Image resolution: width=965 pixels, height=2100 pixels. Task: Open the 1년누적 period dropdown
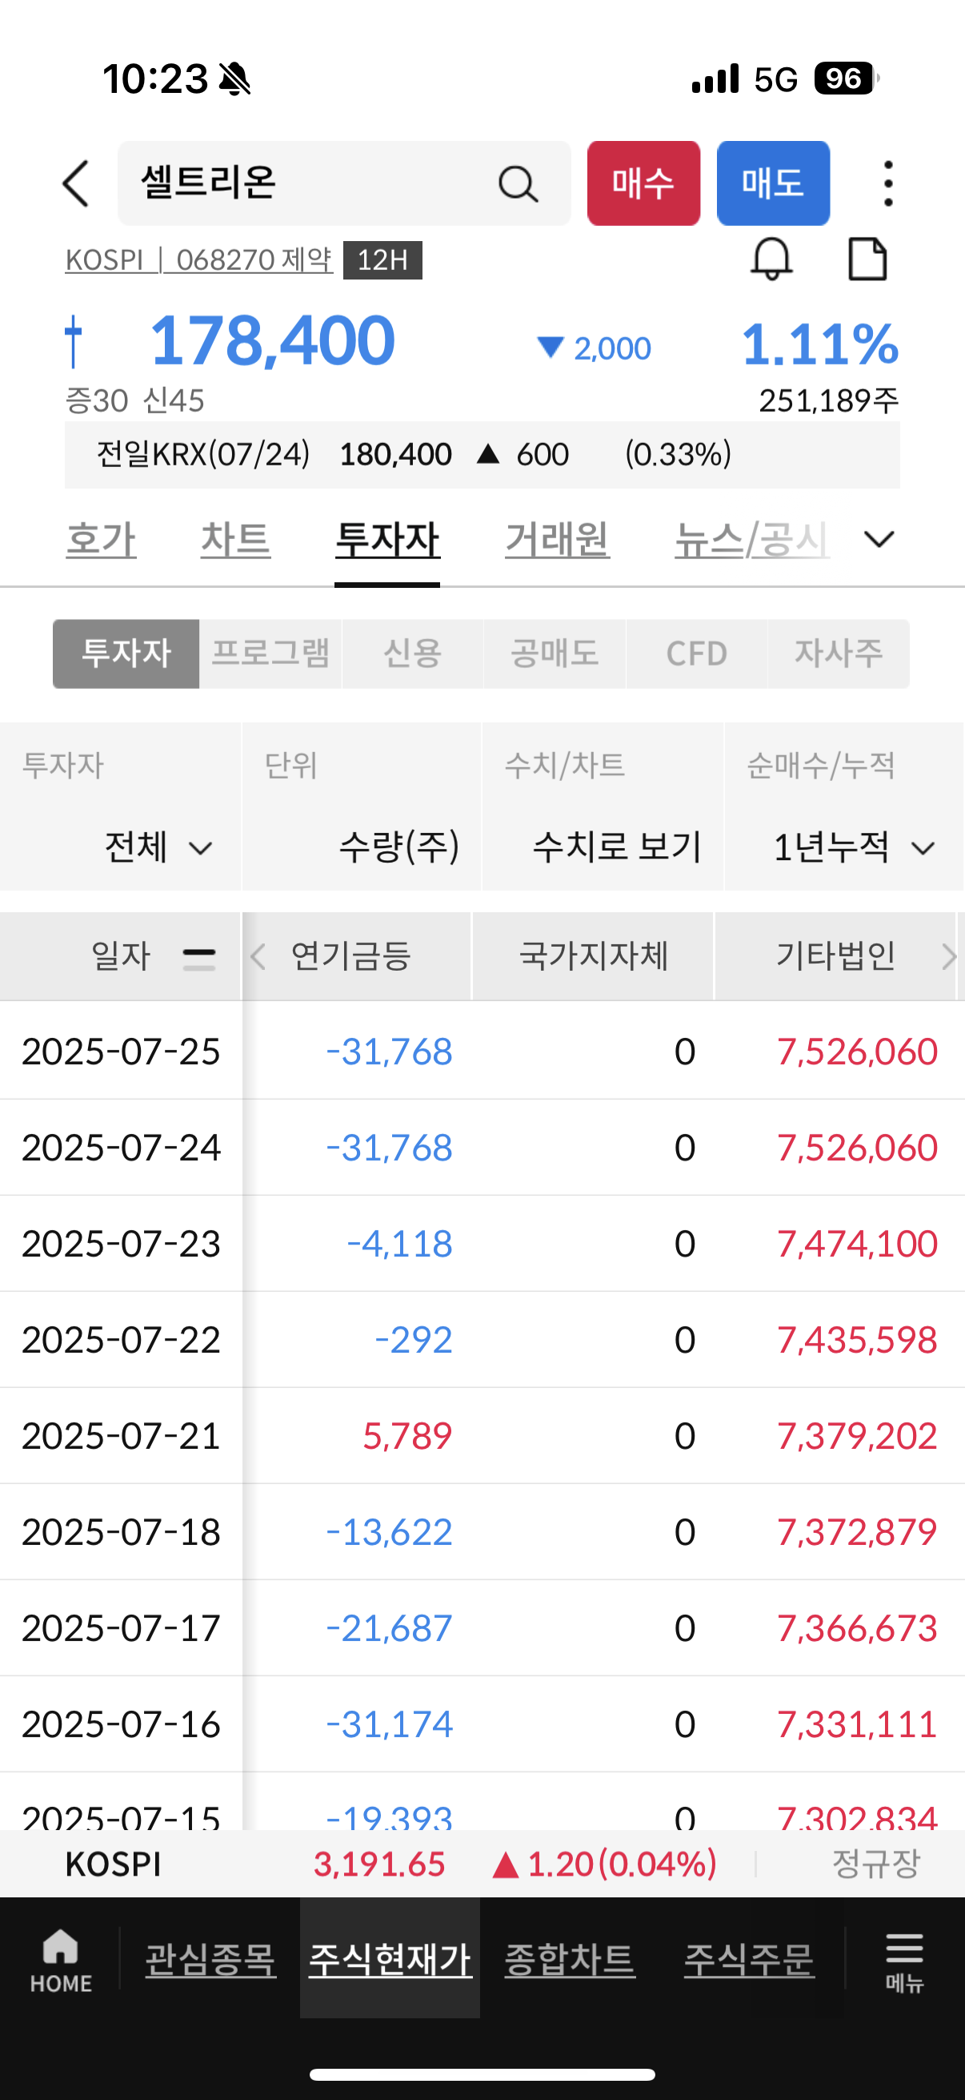[844, 847]
